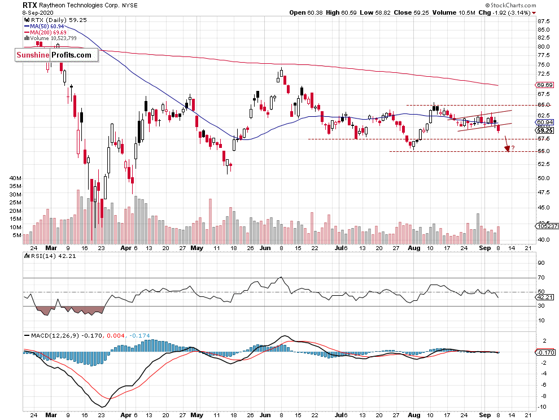
Task: Click the 87.5 price axis label
Action: (543, 21)
